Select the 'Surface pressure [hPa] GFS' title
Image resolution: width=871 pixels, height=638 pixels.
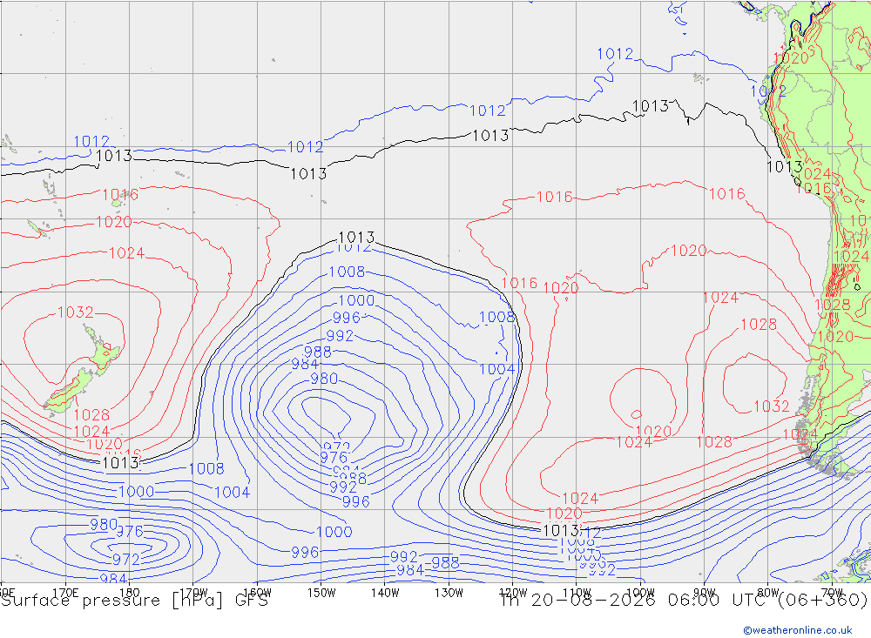pos(134,601)
